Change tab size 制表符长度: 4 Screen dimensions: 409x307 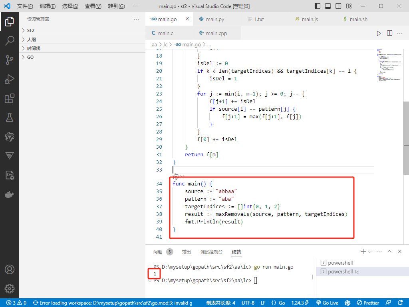tap(220, 303)
